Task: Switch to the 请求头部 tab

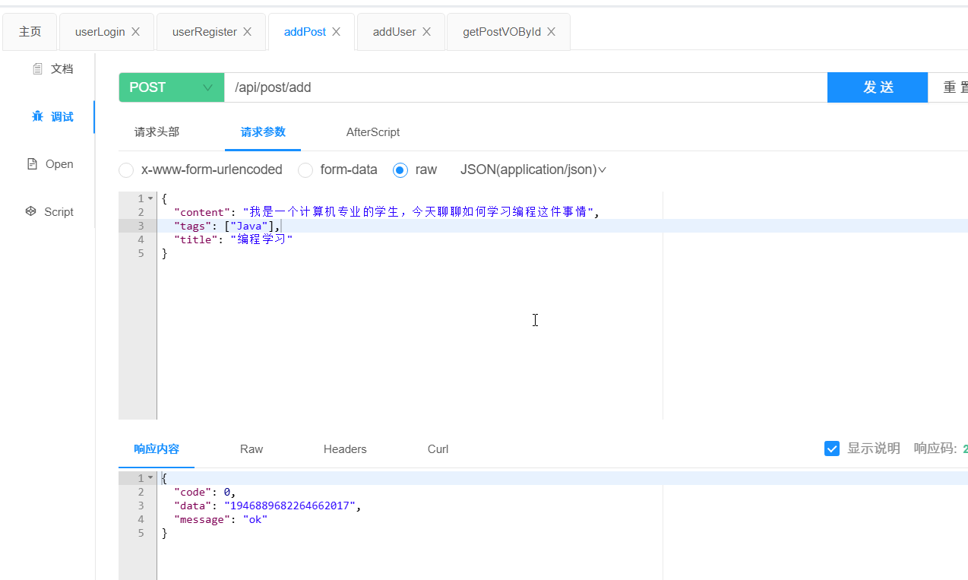Action: (x=157, y=132)
